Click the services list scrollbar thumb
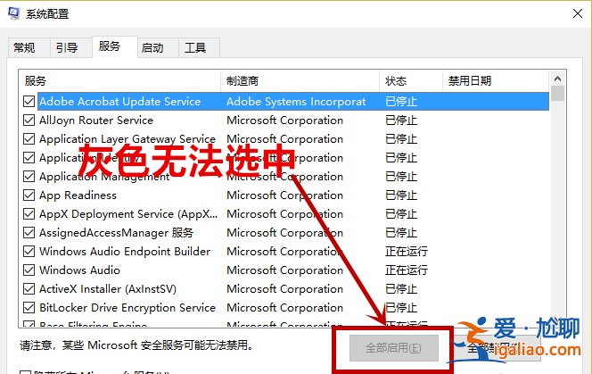The width and height of the screenshot is (592, 374). point(557,94)
